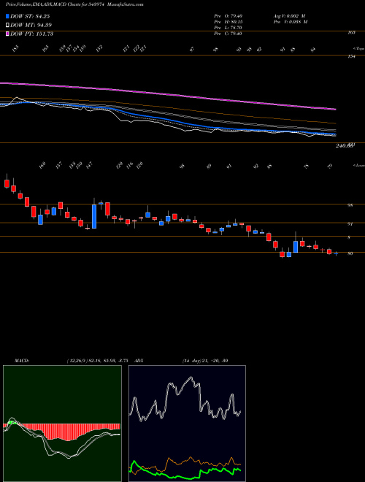Viewport: 365px width, 482px height.
Task: Click the 80 candlestick axis label
Action: [350, 253]
